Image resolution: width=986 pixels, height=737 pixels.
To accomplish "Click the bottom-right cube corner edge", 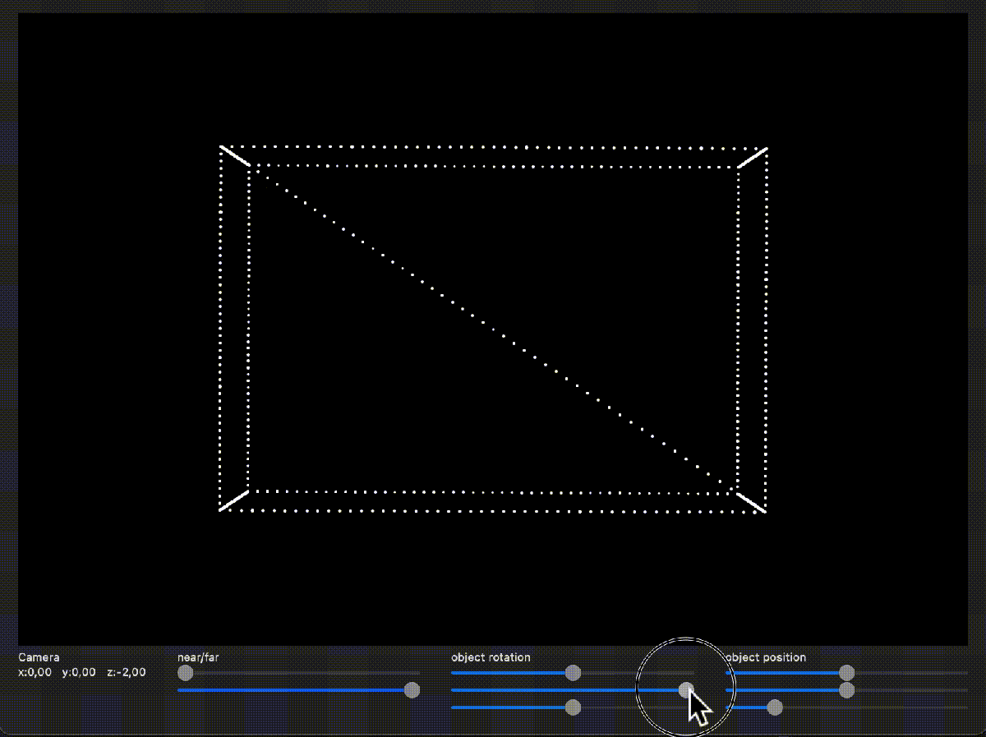I will (x=752, y=501).
